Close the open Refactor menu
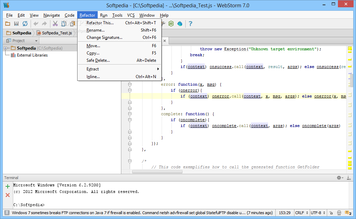 [87, 15]
